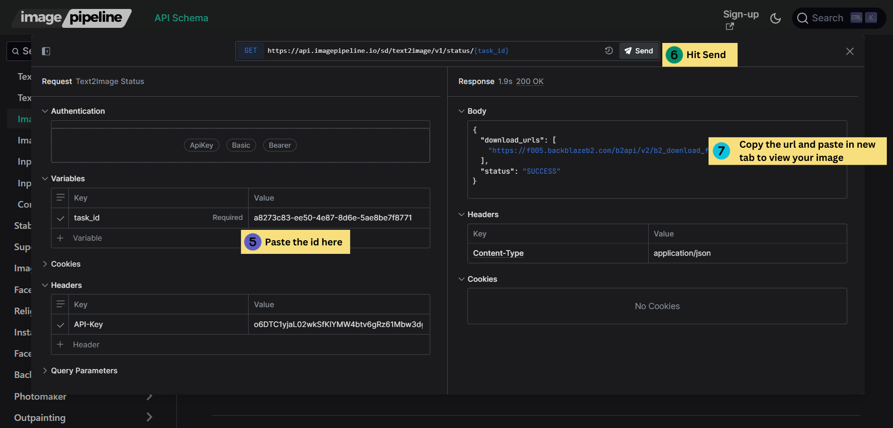This screenshot has height=428, width=893.
Task: Collapse the Variables section
Action: [x=63, y=178]
